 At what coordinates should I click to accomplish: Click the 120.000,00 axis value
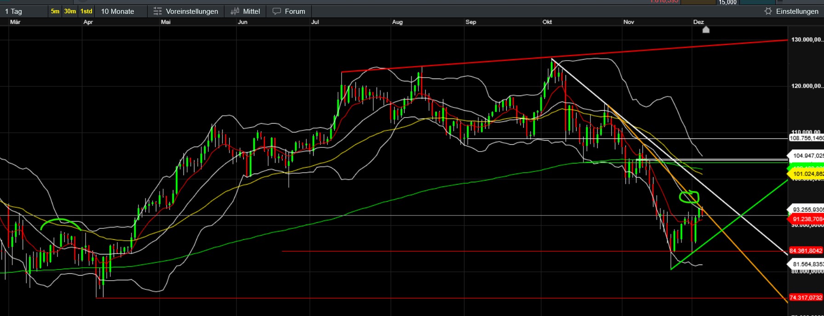pyautogui.click(x=807, y=86)
